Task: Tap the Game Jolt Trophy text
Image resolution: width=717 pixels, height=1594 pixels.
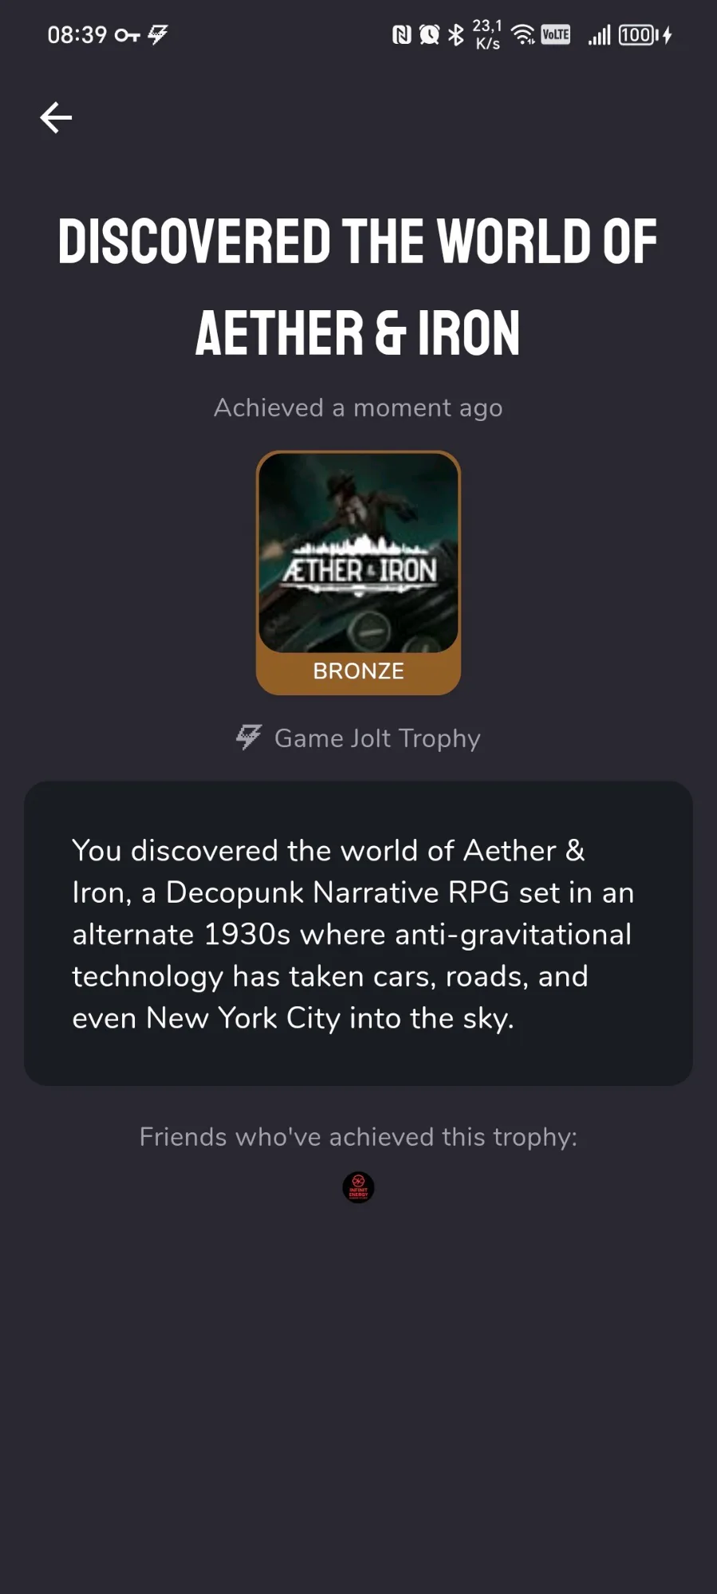Action: coord(377,738)
